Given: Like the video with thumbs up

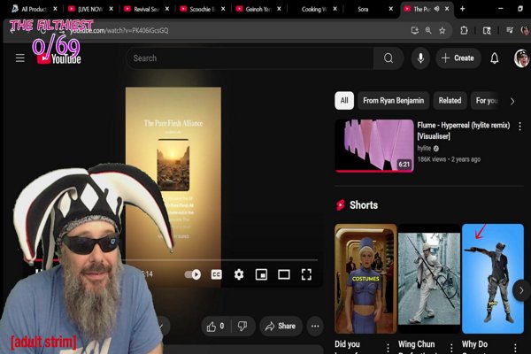Looking at the screenshot, I should point(215,326).
